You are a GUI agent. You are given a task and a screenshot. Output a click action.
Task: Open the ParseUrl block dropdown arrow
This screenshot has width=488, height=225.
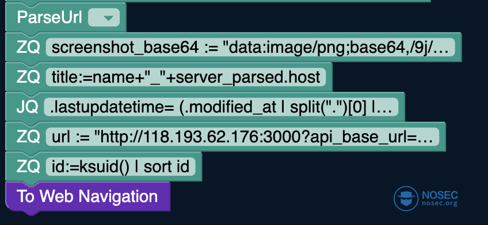coord(104,17)
